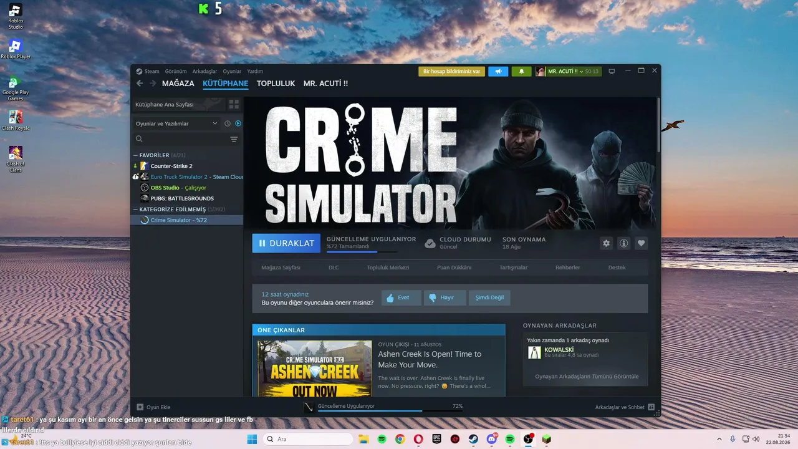This screenshot has height=449, width=798.
Task: Vote Hayır thumbs down recommendation
Action: pyautogui.click(x=445, y=297)
